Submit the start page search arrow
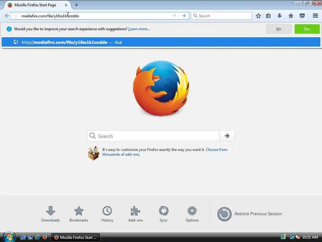Image resolution: width=322 pixels, height=242 pixels. tap(227, 136)
